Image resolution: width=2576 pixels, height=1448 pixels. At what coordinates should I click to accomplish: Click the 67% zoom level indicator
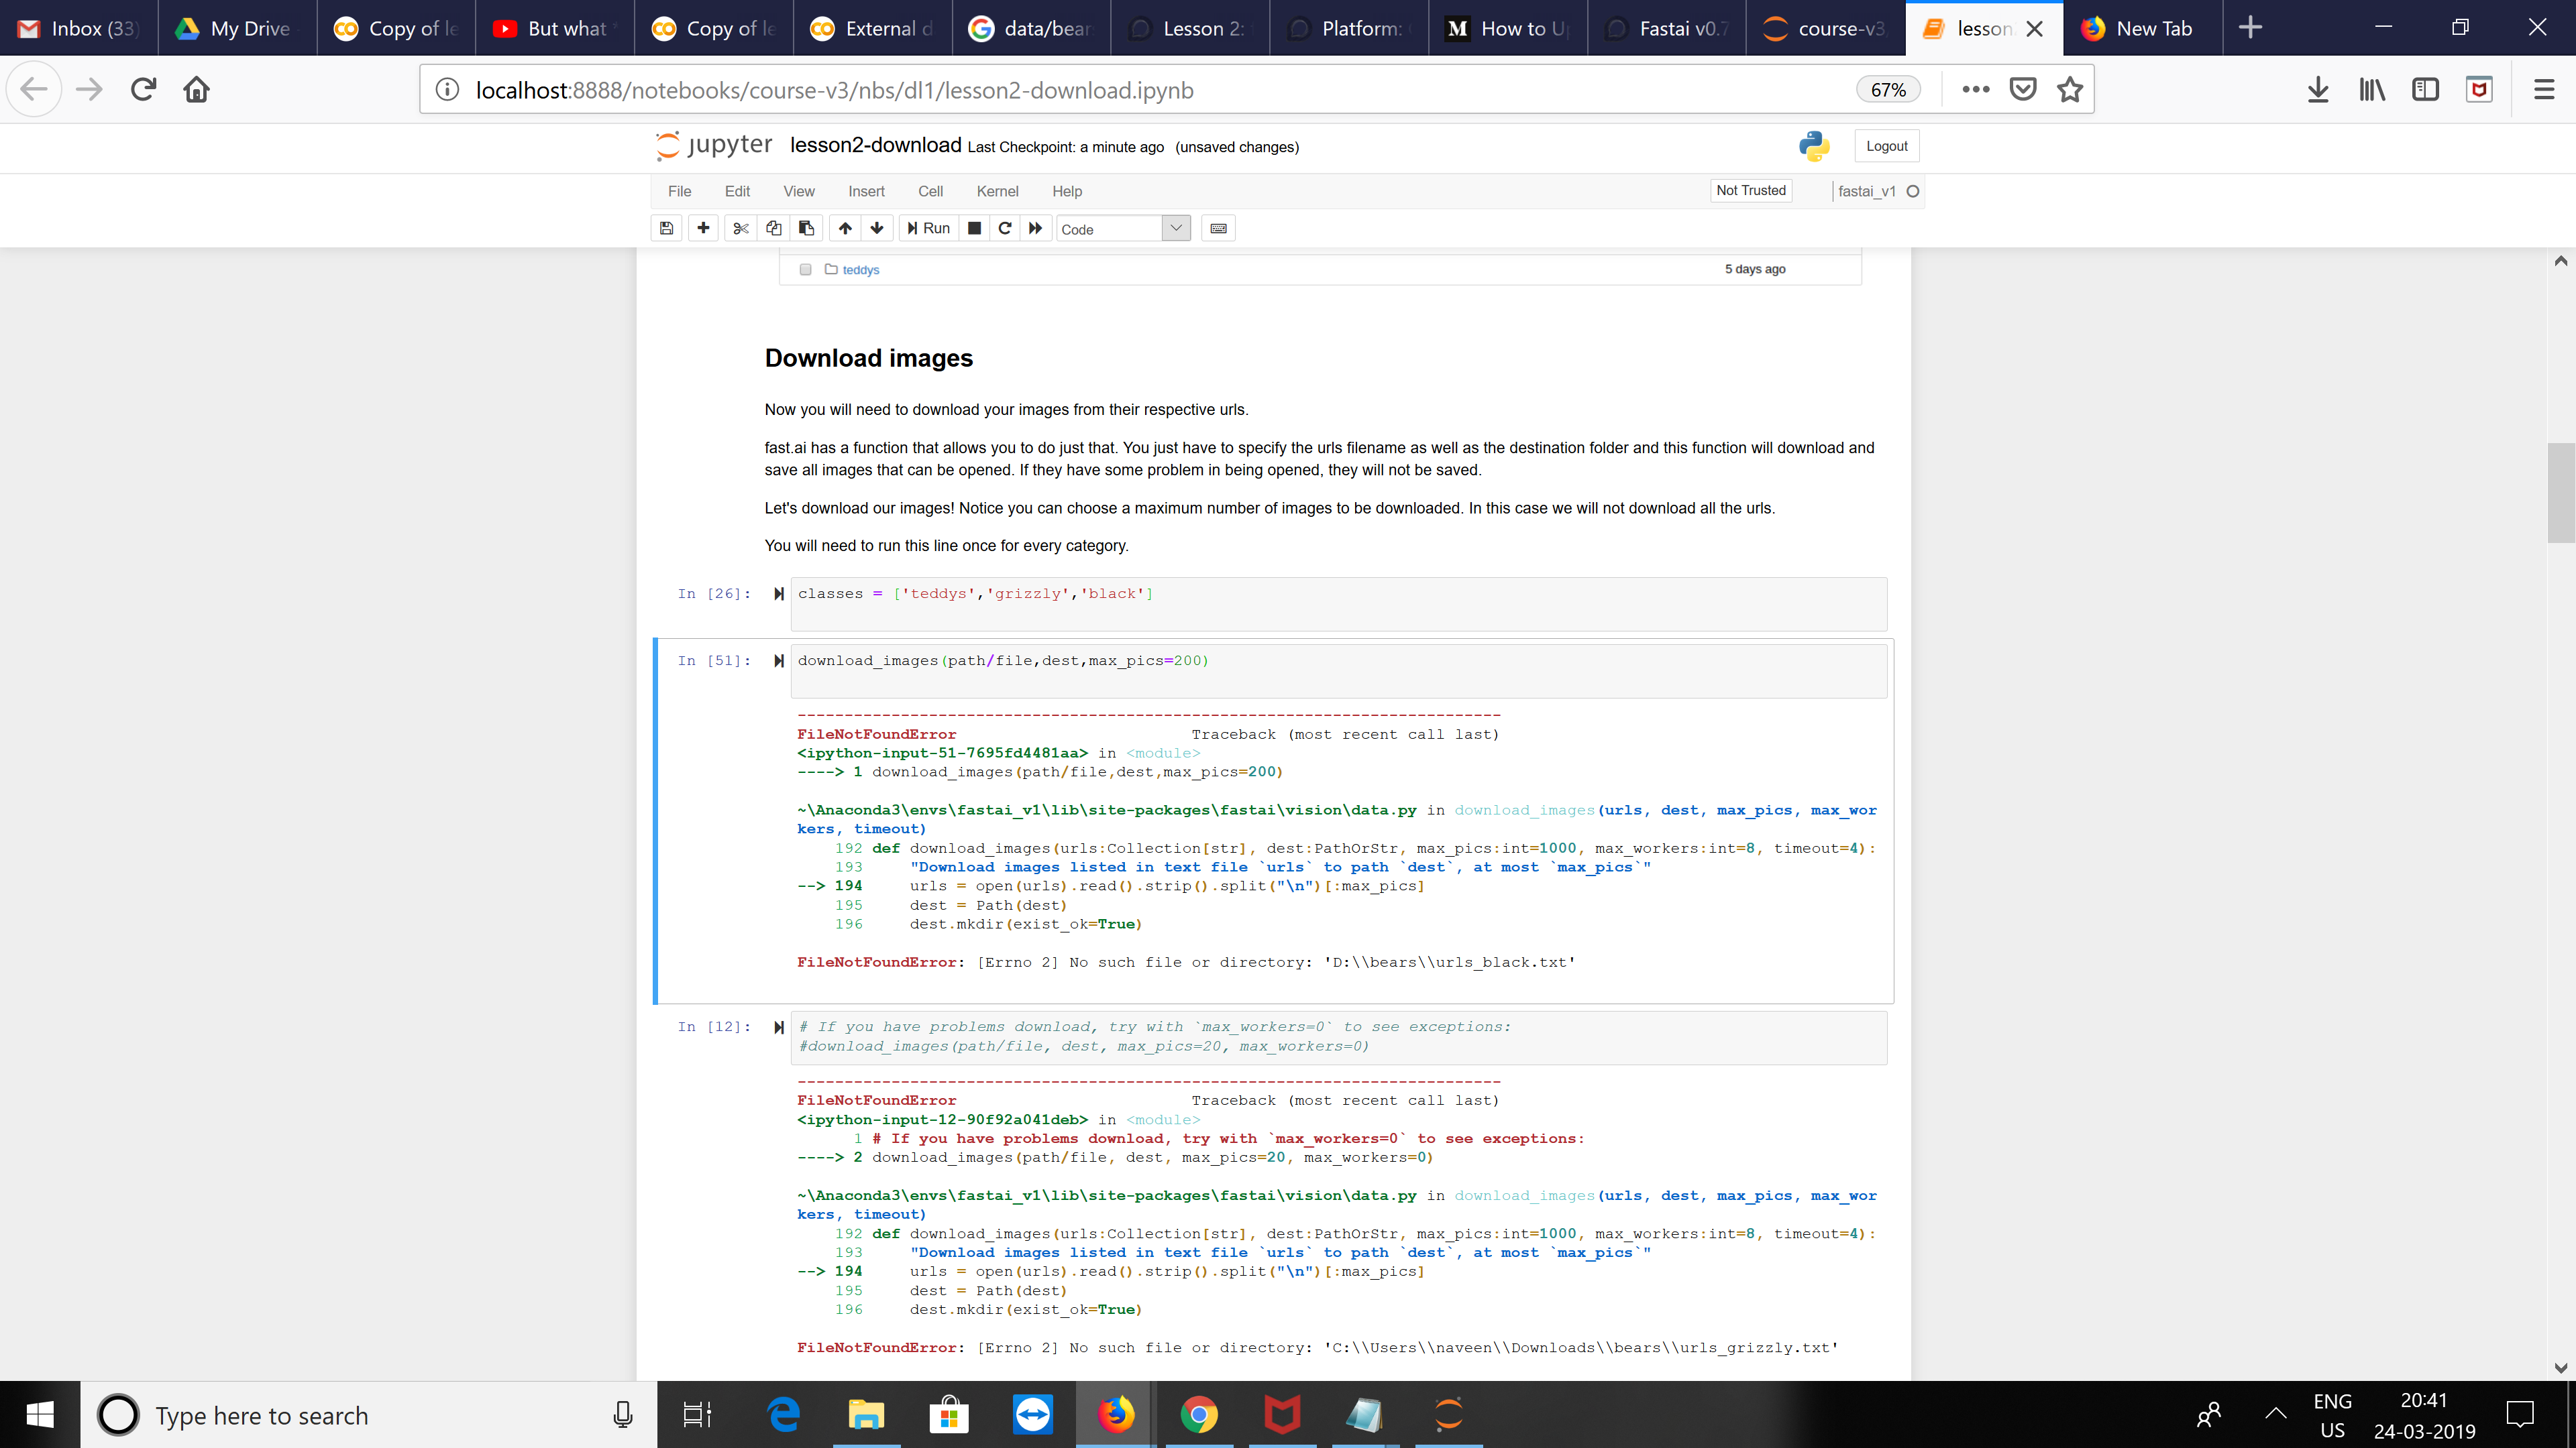(1888, 90)
